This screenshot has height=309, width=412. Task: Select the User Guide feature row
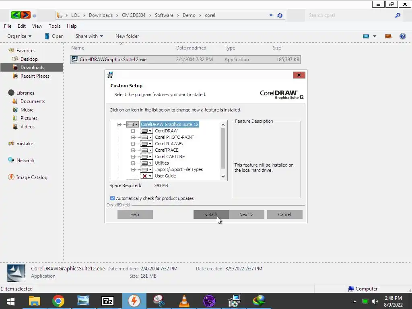coord(165,176)
